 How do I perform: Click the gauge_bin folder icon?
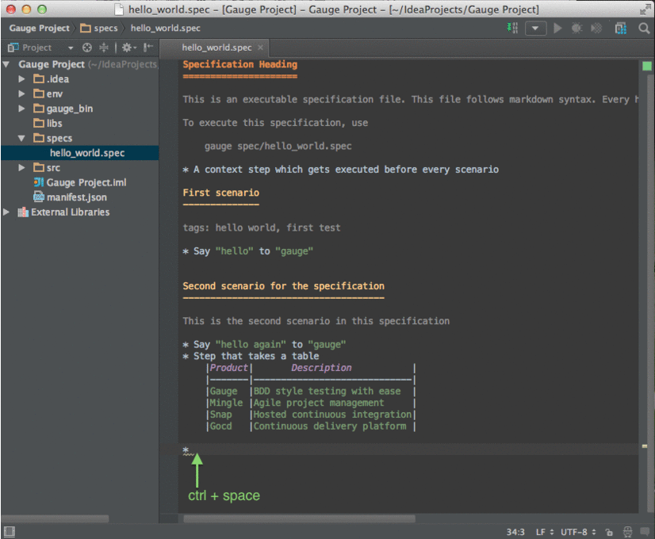39,109
